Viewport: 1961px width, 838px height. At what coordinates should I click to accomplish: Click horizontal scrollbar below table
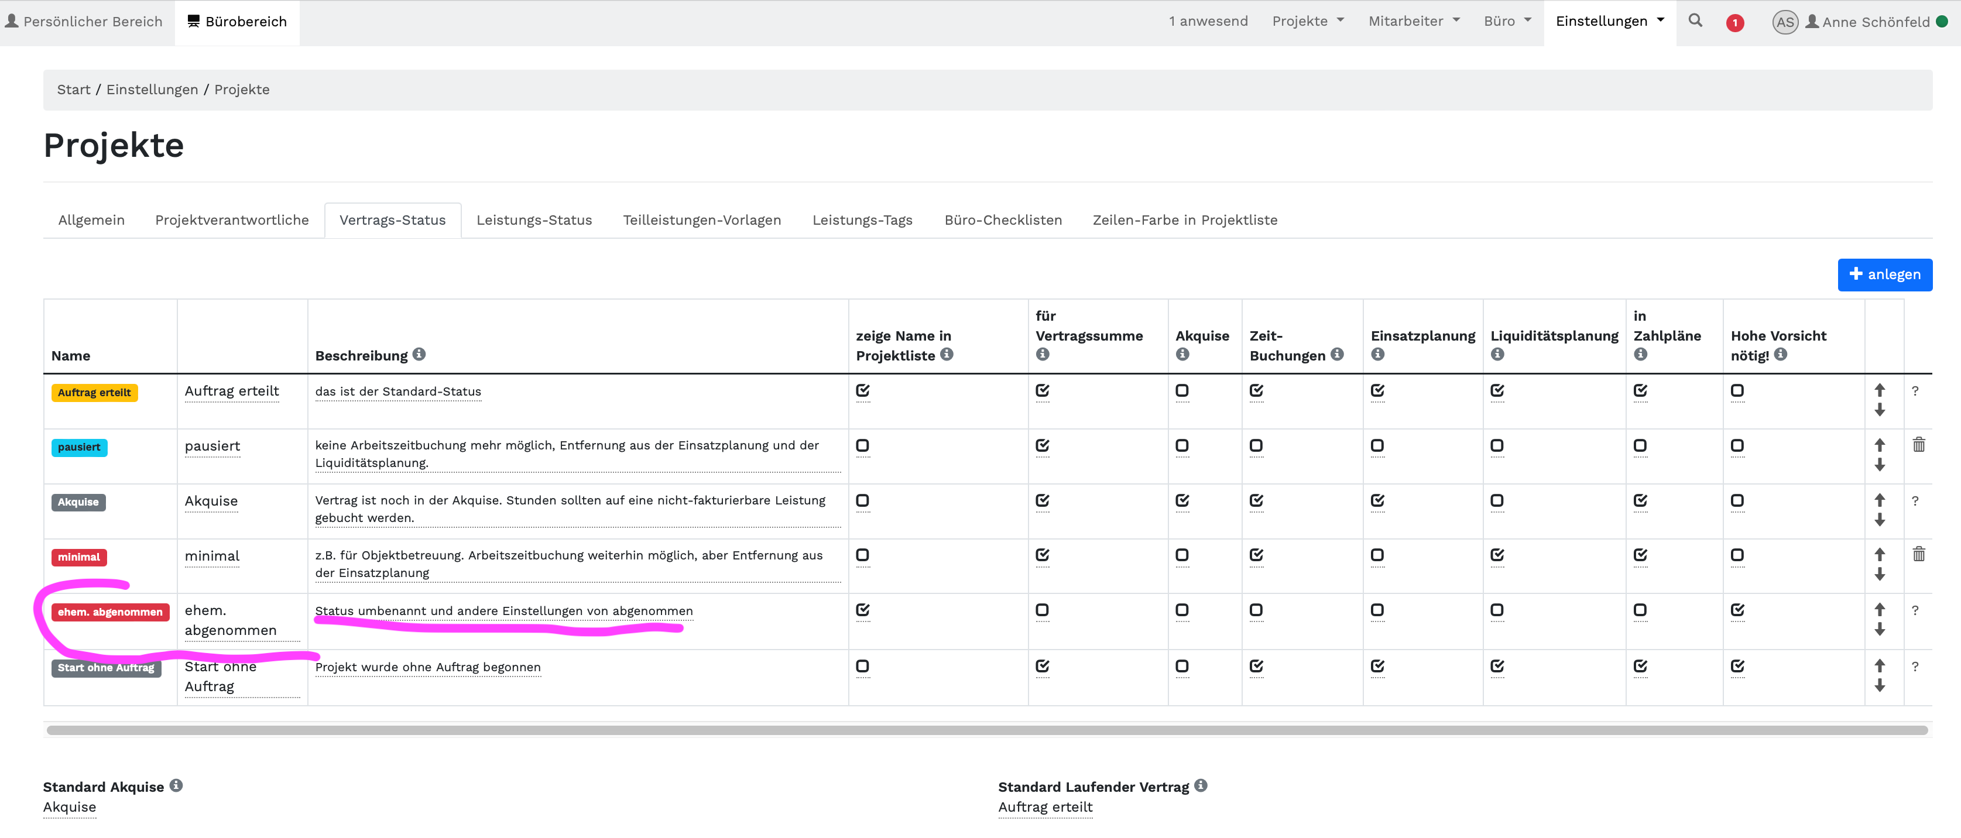pyautogui.click(x=986, y=730)
